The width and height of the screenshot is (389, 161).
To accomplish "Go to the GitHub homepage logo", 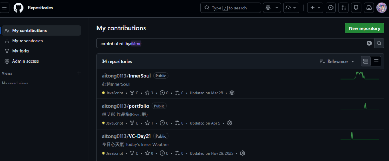I will 18,8.
